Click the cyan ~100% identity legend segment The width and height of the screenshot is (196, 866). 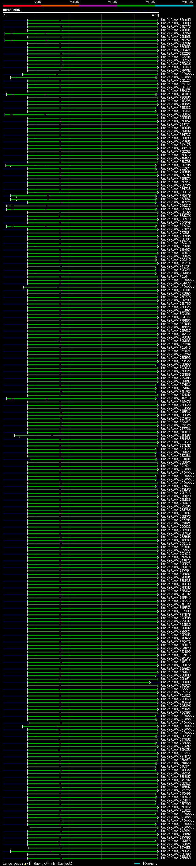pos(174,6)
